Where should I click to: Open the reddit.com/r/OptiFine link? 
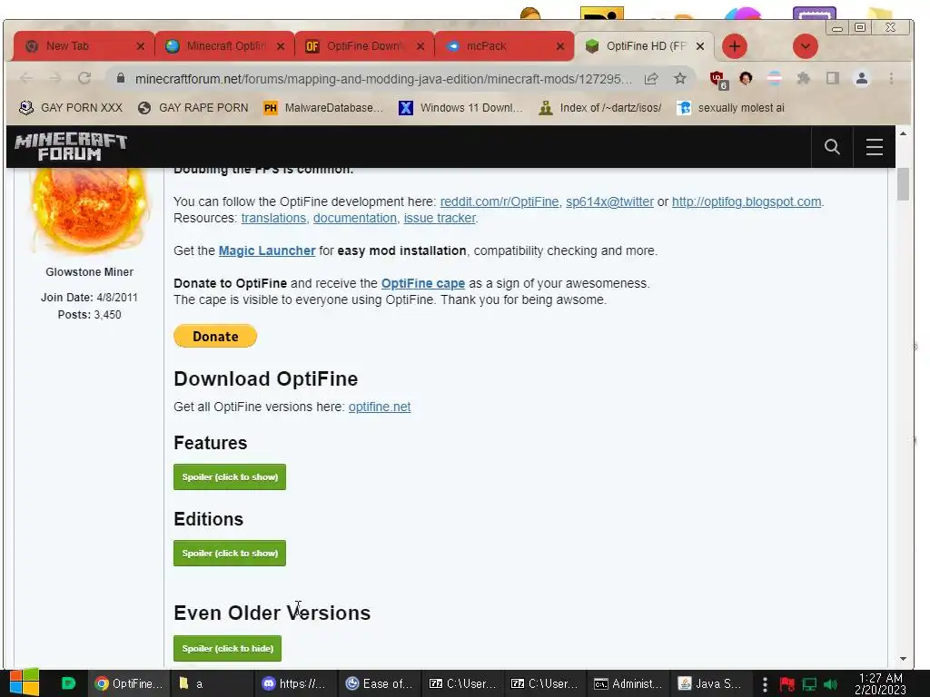pos(500,201)
